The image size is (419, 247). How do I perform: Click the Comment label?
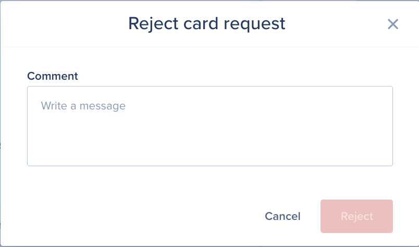pyautogui.click(x=52, y=76)
